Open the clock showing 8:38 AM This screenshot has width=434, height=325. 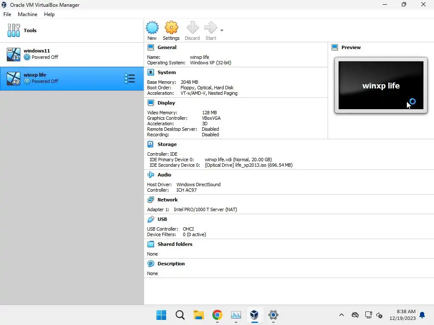coord(403,315)
